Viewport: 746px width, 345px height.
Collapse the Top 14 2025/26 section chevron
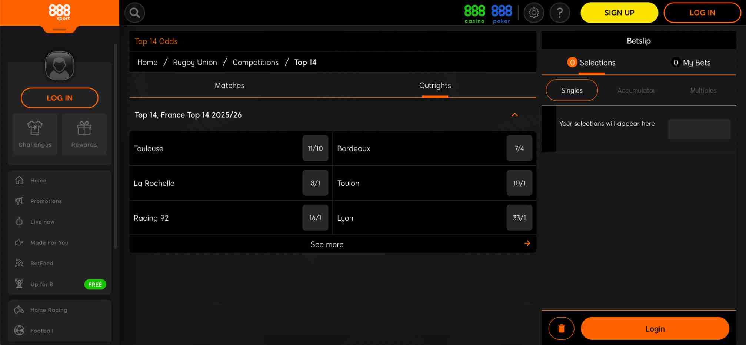tap(514, 115)
